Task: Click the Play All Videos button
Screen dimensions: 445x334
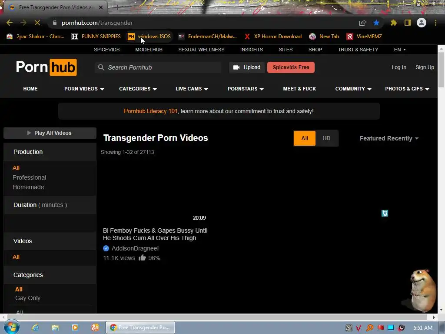Action: 50,133
